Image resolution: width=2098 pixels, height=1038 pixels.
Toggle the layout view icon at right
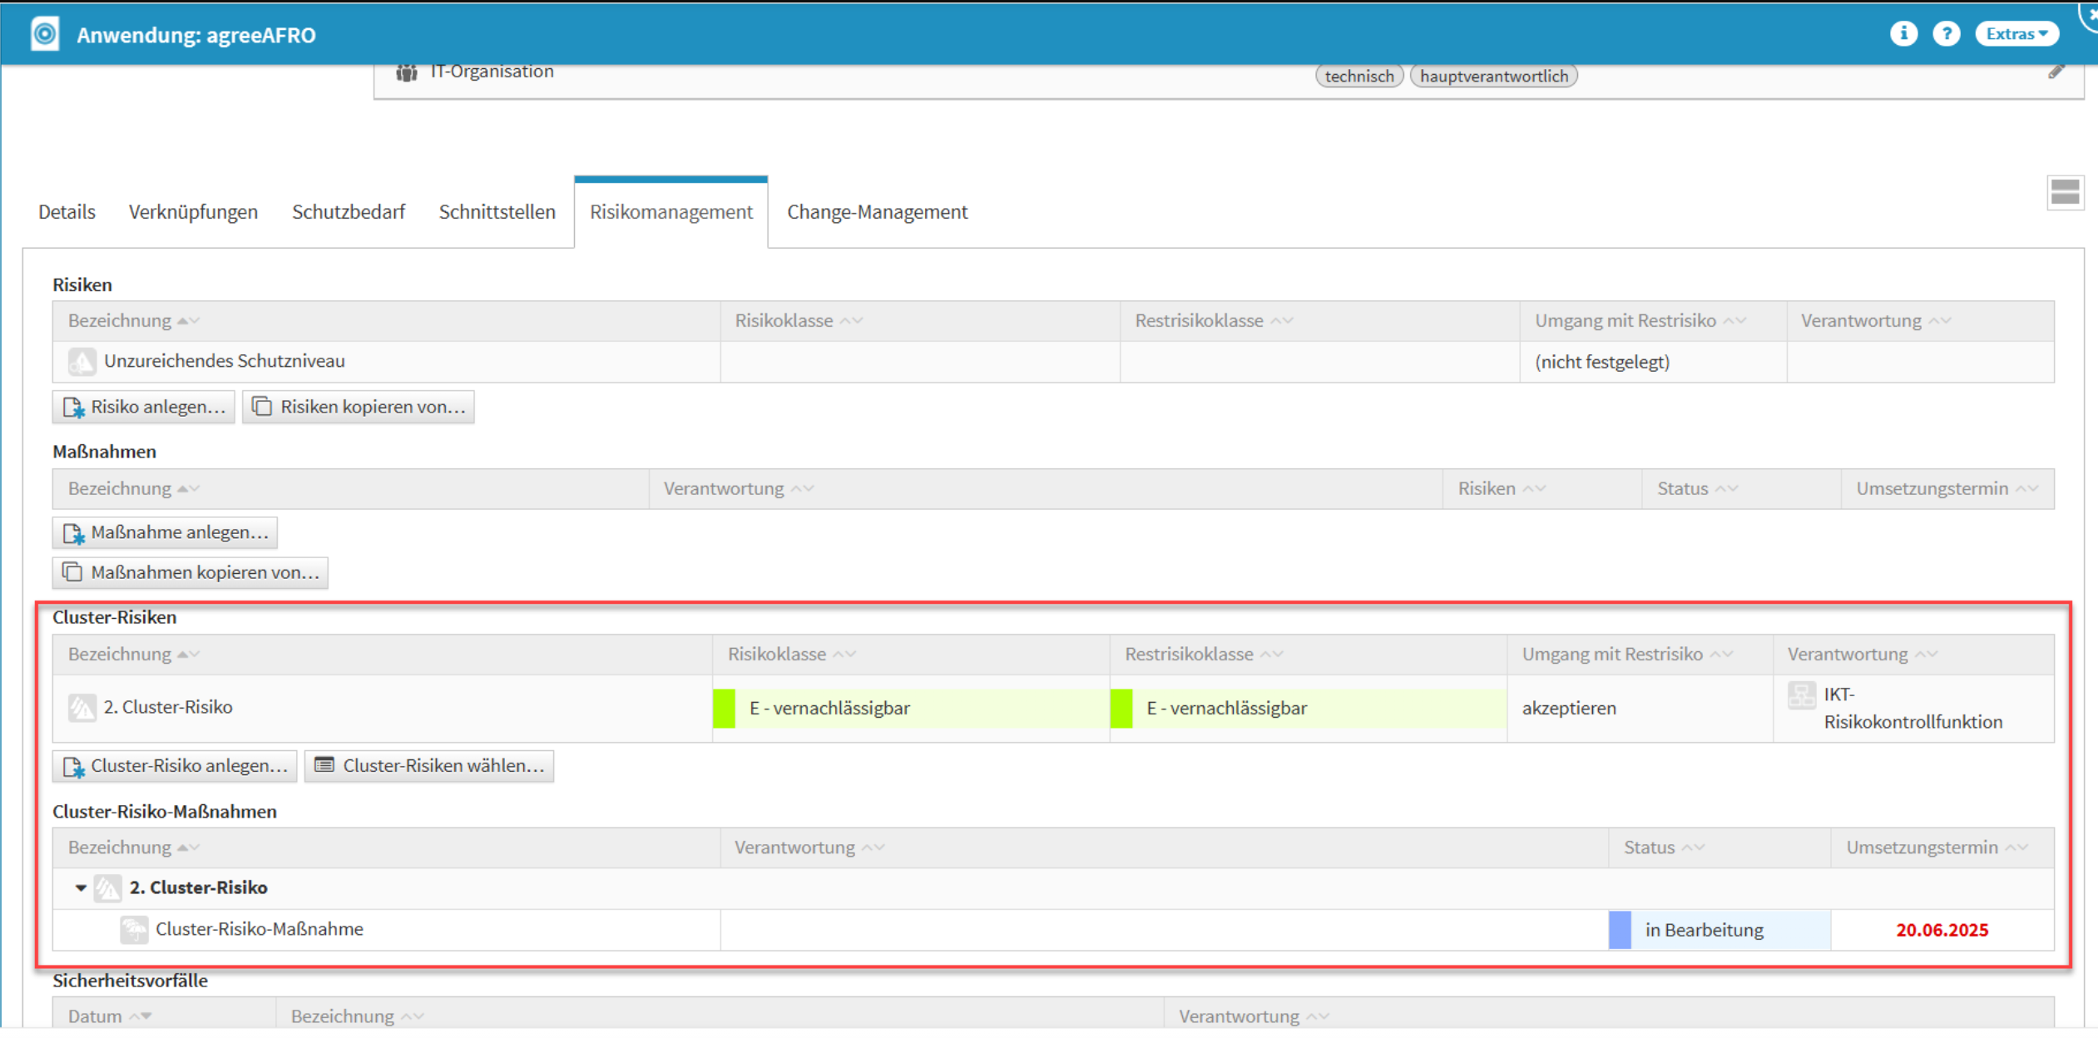tap(2065, 192)
